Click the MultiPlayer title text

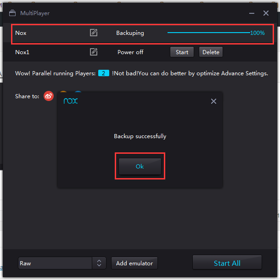click(35, 13)
